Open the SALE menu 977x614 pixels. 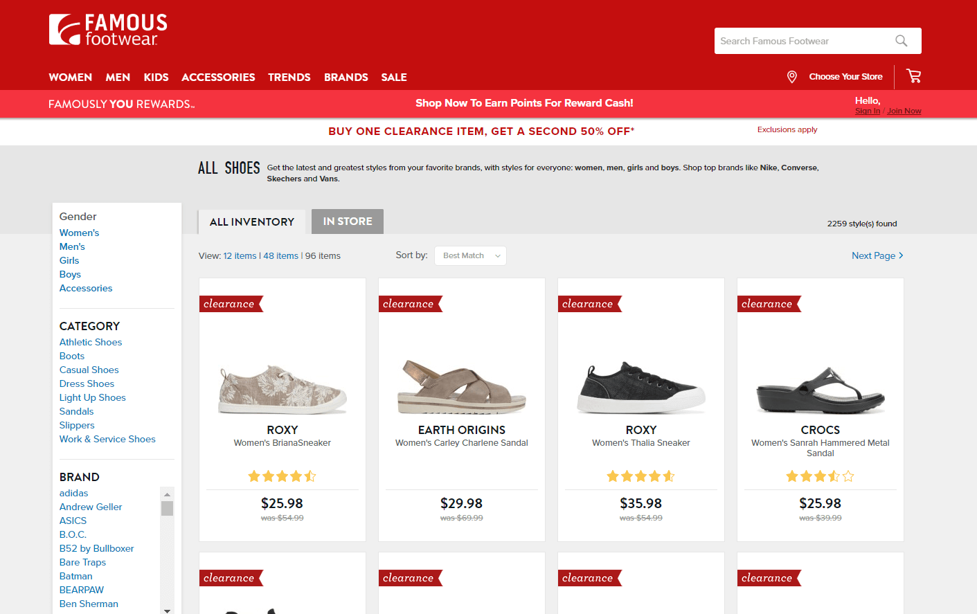[394, 78]
